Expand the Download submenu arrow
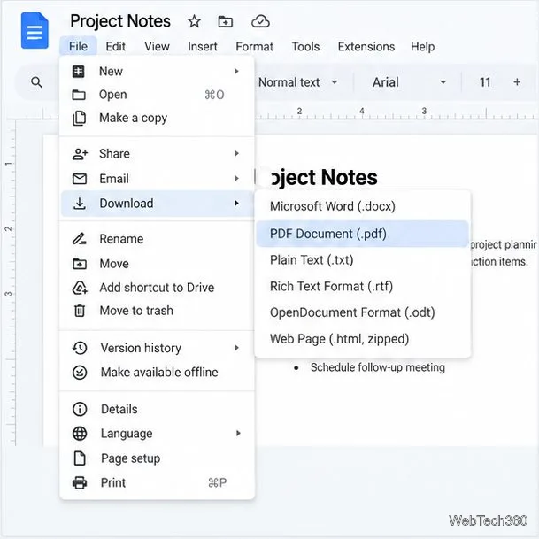This screenshot has height=539, width=539. click(x=236, y=204)
